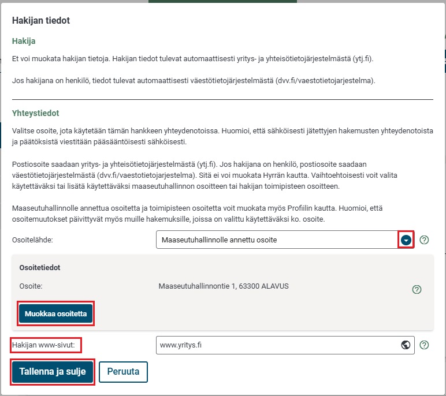Select the green Hakija section heading
This screenshot has height=396, width=446.
pyautogui.click(x=24, y=42)
